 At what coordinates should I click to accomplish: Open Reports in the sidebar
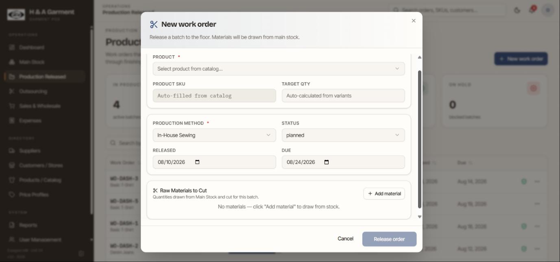(45, 225)
